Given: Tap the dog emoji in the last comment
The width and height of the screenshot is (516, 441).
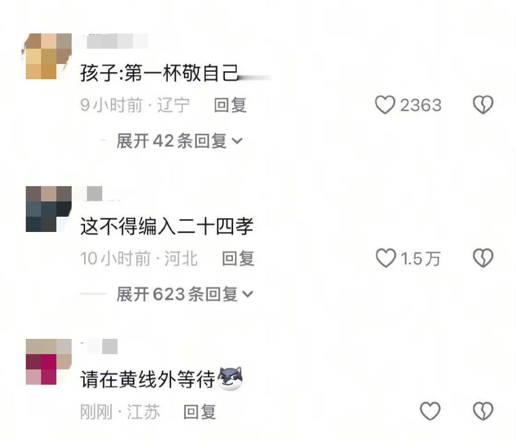Looking at the screenshot, I should [x=230, y=378].
